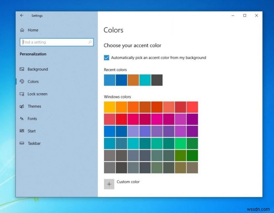Click the search magnifier icon

[x=90, y=42]
